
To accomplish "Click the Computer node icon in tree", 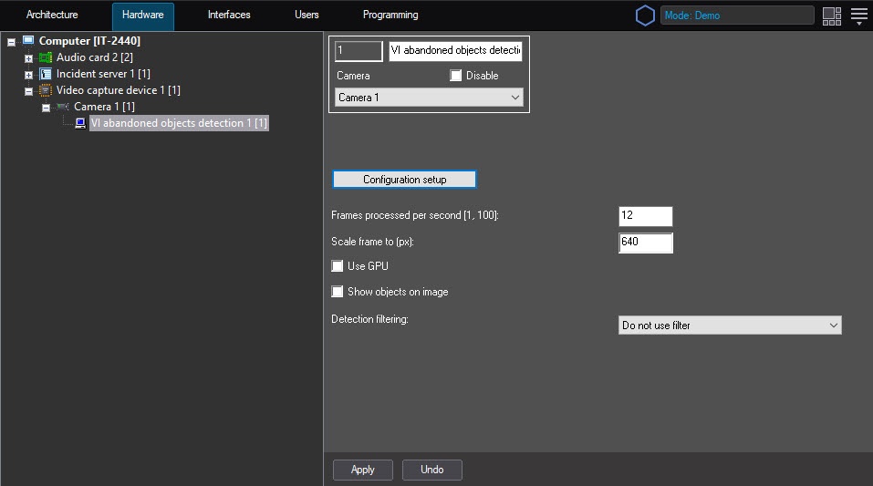I will [27, 41].
